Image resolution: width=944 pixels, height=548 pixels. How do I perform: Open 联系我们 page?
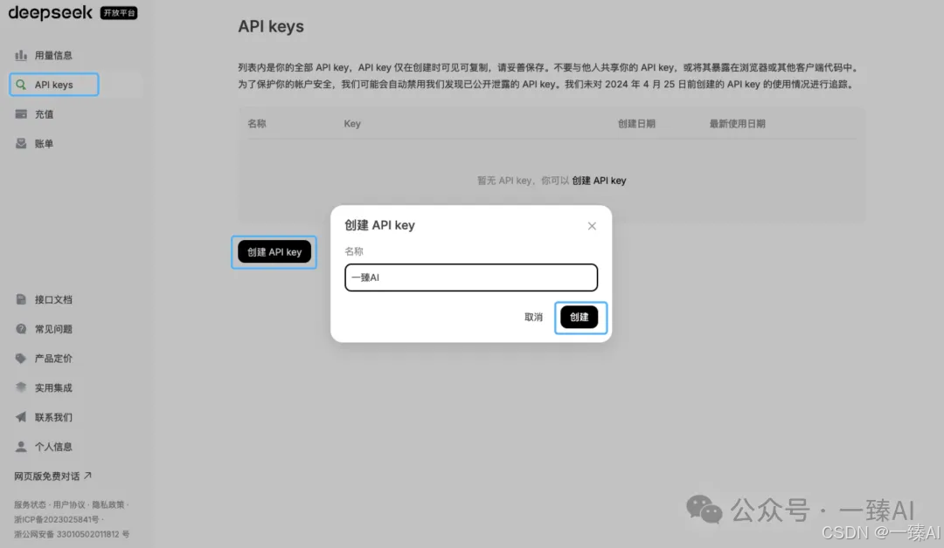53,417
